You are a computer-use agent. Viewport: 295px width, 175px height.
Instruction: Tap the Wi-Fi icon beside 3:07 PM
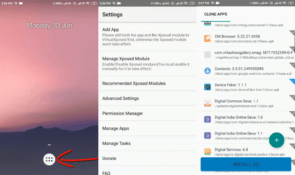[x=212, y=3]
